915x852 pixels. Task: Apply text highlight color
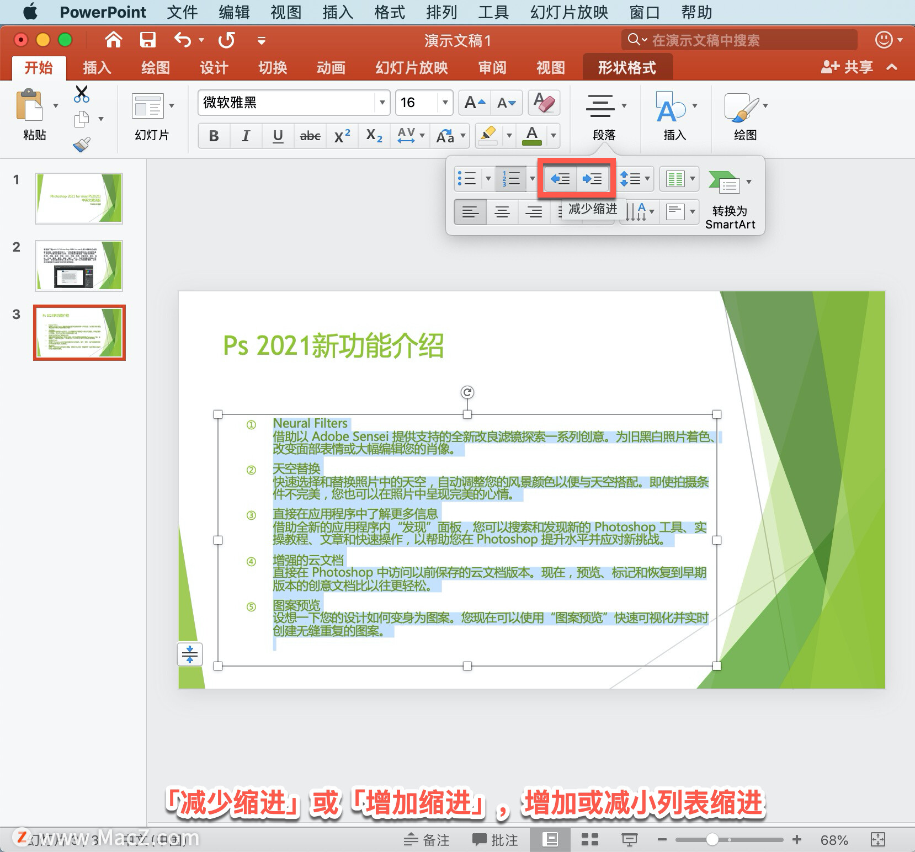tap(488, 136)
